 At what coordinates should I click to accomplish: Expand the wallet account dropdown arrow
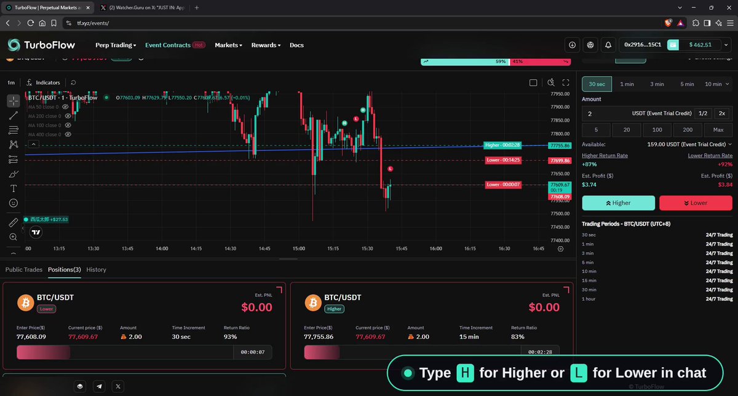pos(727,45)
